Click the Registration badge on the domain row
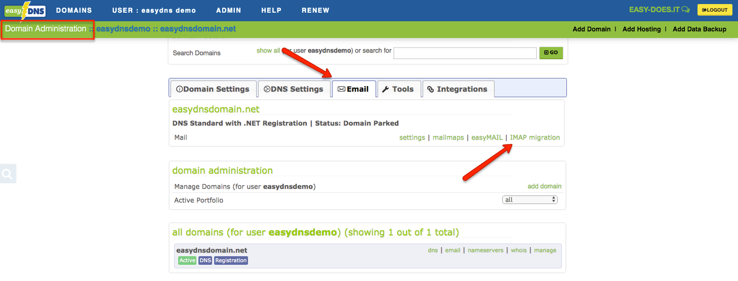This screenshot has width=738, height=281. [231, 261]
